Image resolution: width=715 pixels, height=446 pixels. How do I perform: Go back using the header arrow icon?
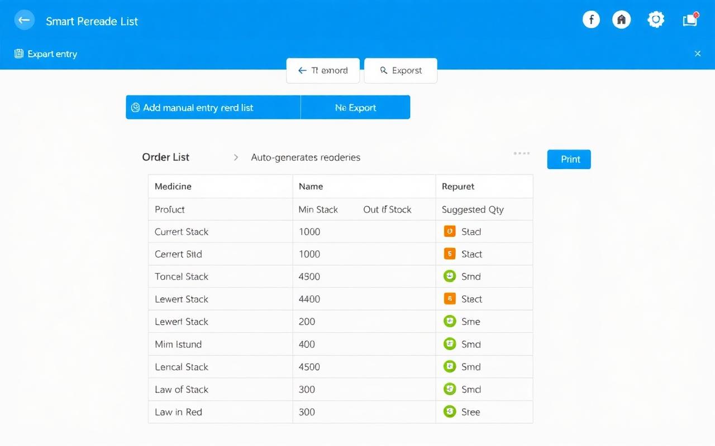[24, 21]
